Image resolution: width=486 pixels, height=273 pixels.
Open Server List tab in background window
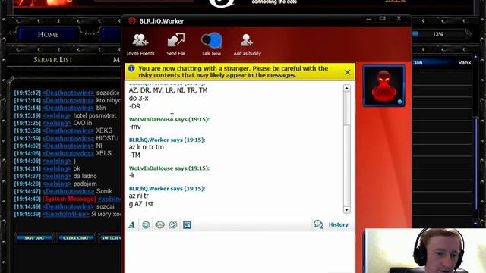tap(53, 60)
